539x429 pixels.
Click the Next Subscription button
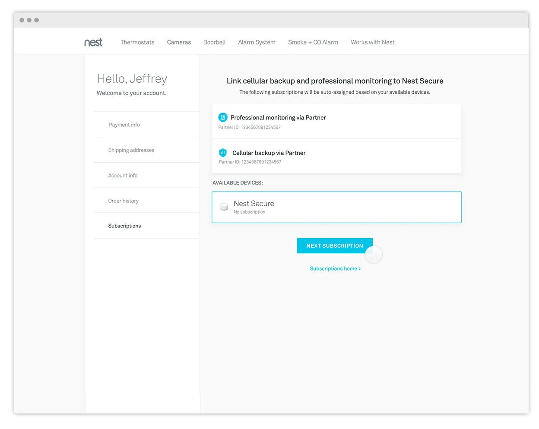click(x=335, y=246)
